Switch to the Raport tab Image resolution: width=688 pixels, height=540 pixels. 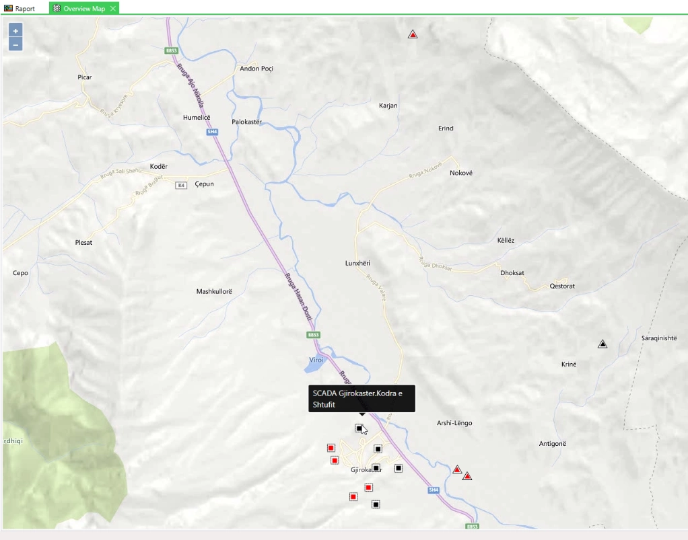click(20, 8)
